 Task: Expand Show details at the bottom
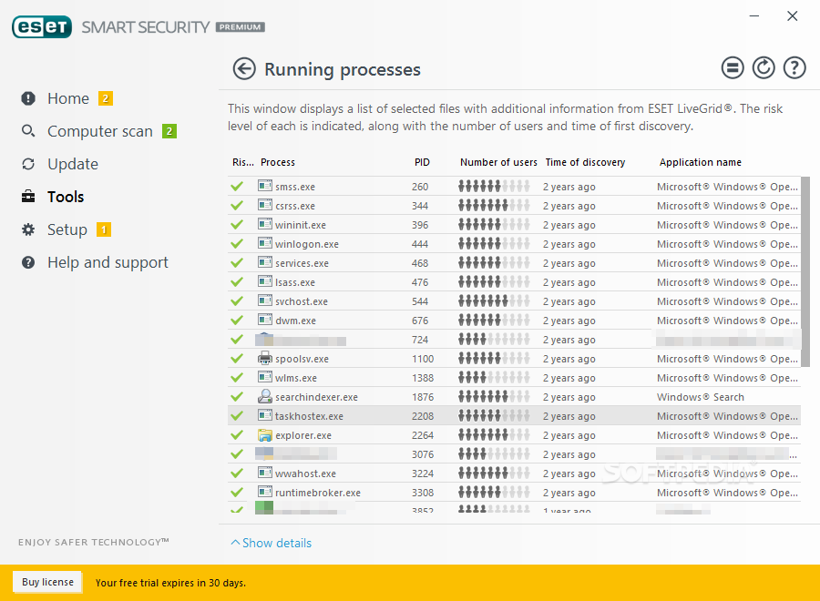point(272,543)
